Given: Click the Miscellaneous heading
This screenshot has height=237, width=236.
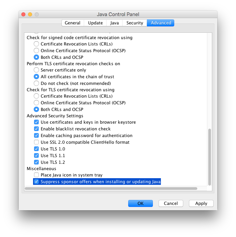Looking at the screenshot, I should 41,168.
